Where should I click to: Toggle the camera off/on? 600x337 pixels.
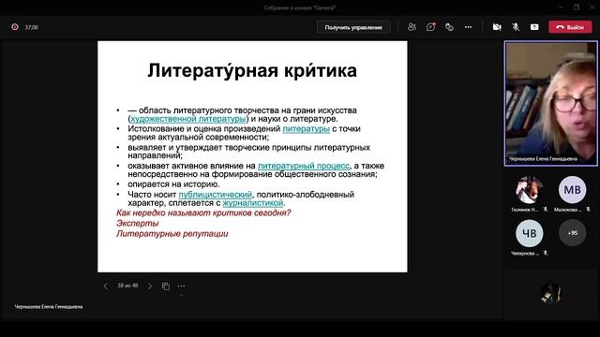[x=497, y=27]
